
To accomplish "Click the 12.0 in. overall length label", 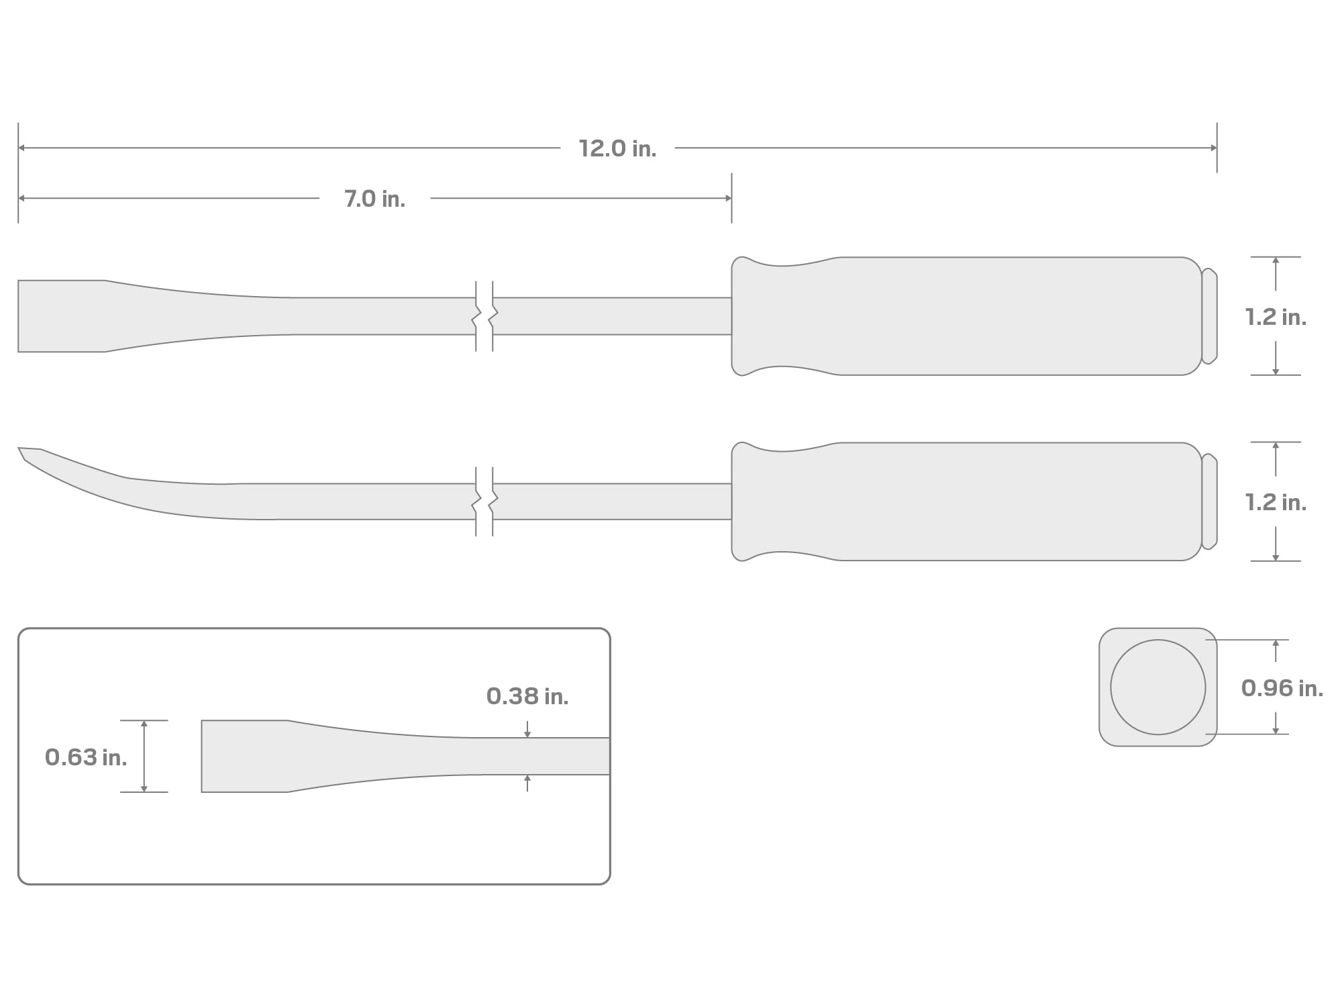I will [617, 148].
